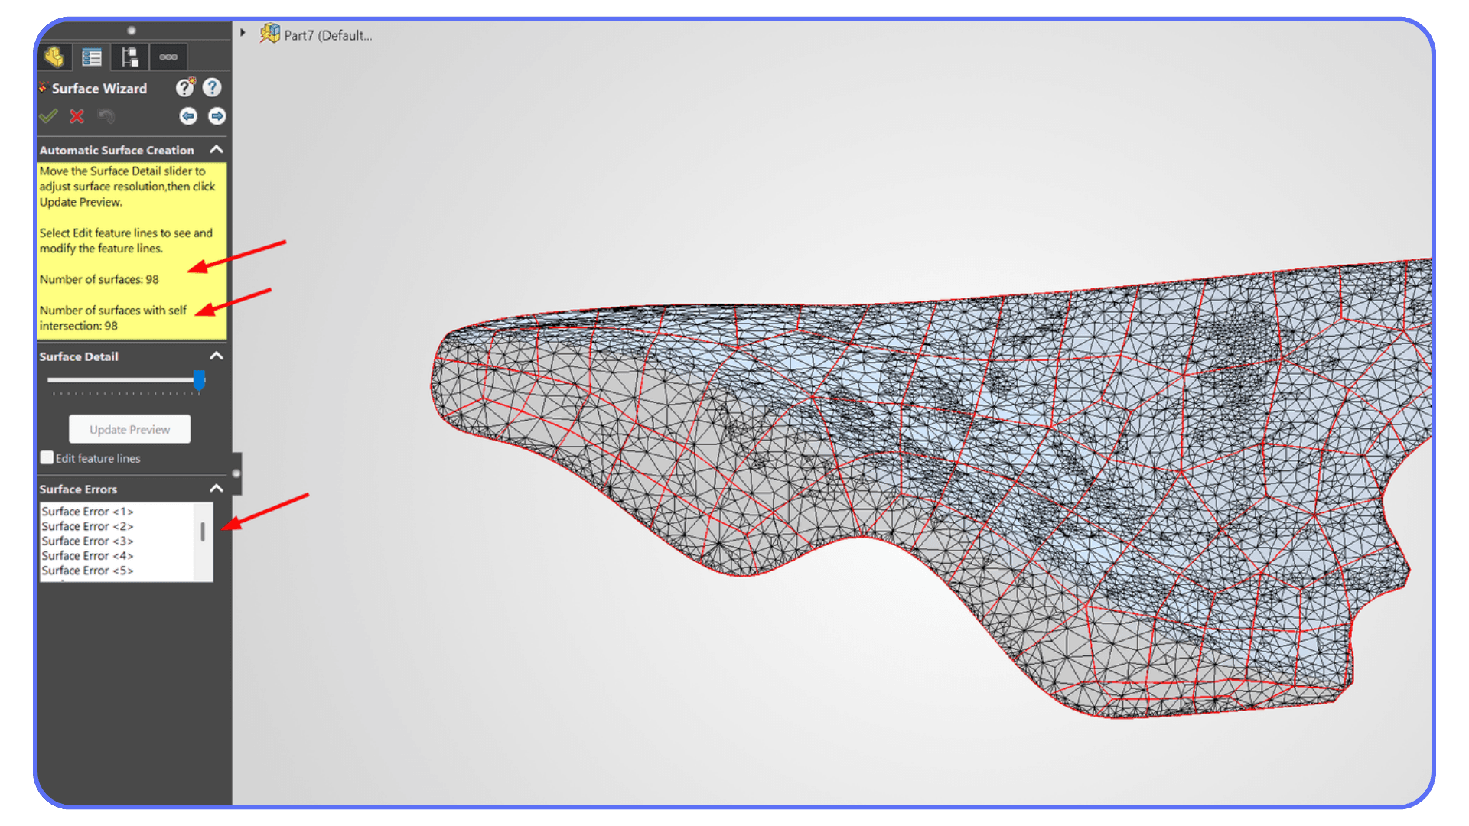
Task: Accept the Surface Wizard with green checkmark
Action: [x=48, y=116]
